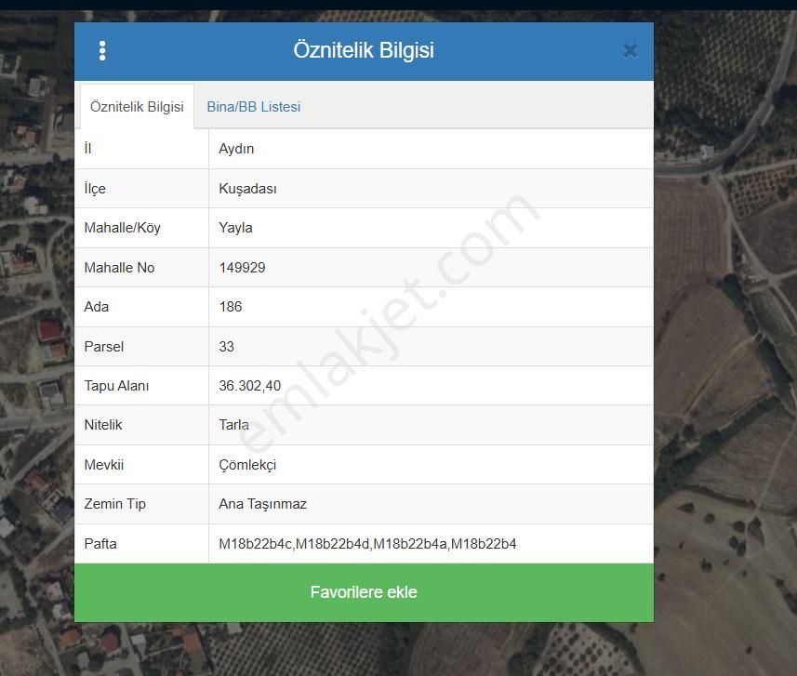Select Tapu Alanı value 36.302,40
797x676 pixels.
coord(249,386)
